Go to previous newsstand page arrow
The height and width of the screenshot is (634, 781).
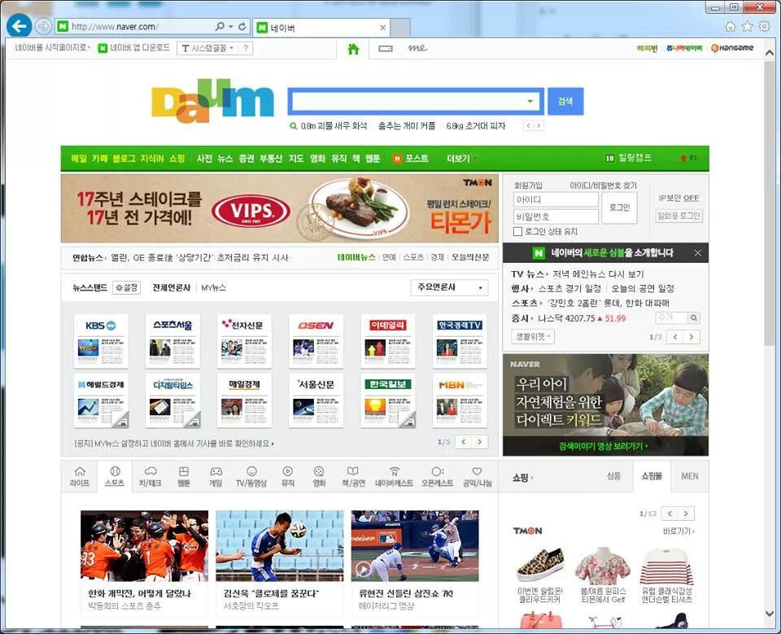click(464, 442)
